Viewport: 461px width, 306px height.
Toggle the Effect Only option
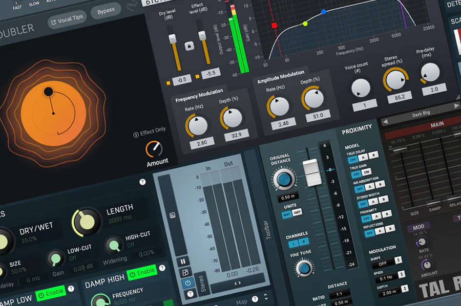click(150, 132)
